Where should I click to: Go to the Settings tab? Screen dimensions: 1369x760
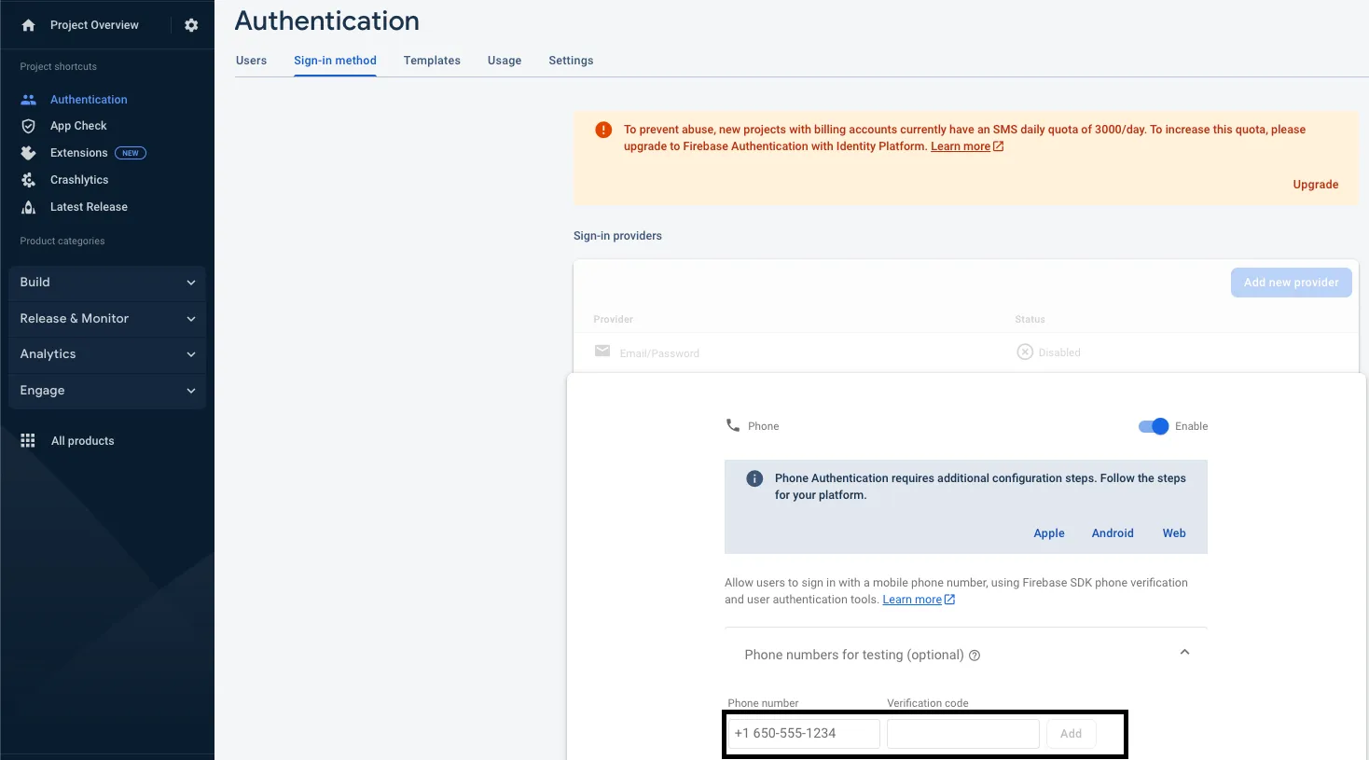point(571,61)
